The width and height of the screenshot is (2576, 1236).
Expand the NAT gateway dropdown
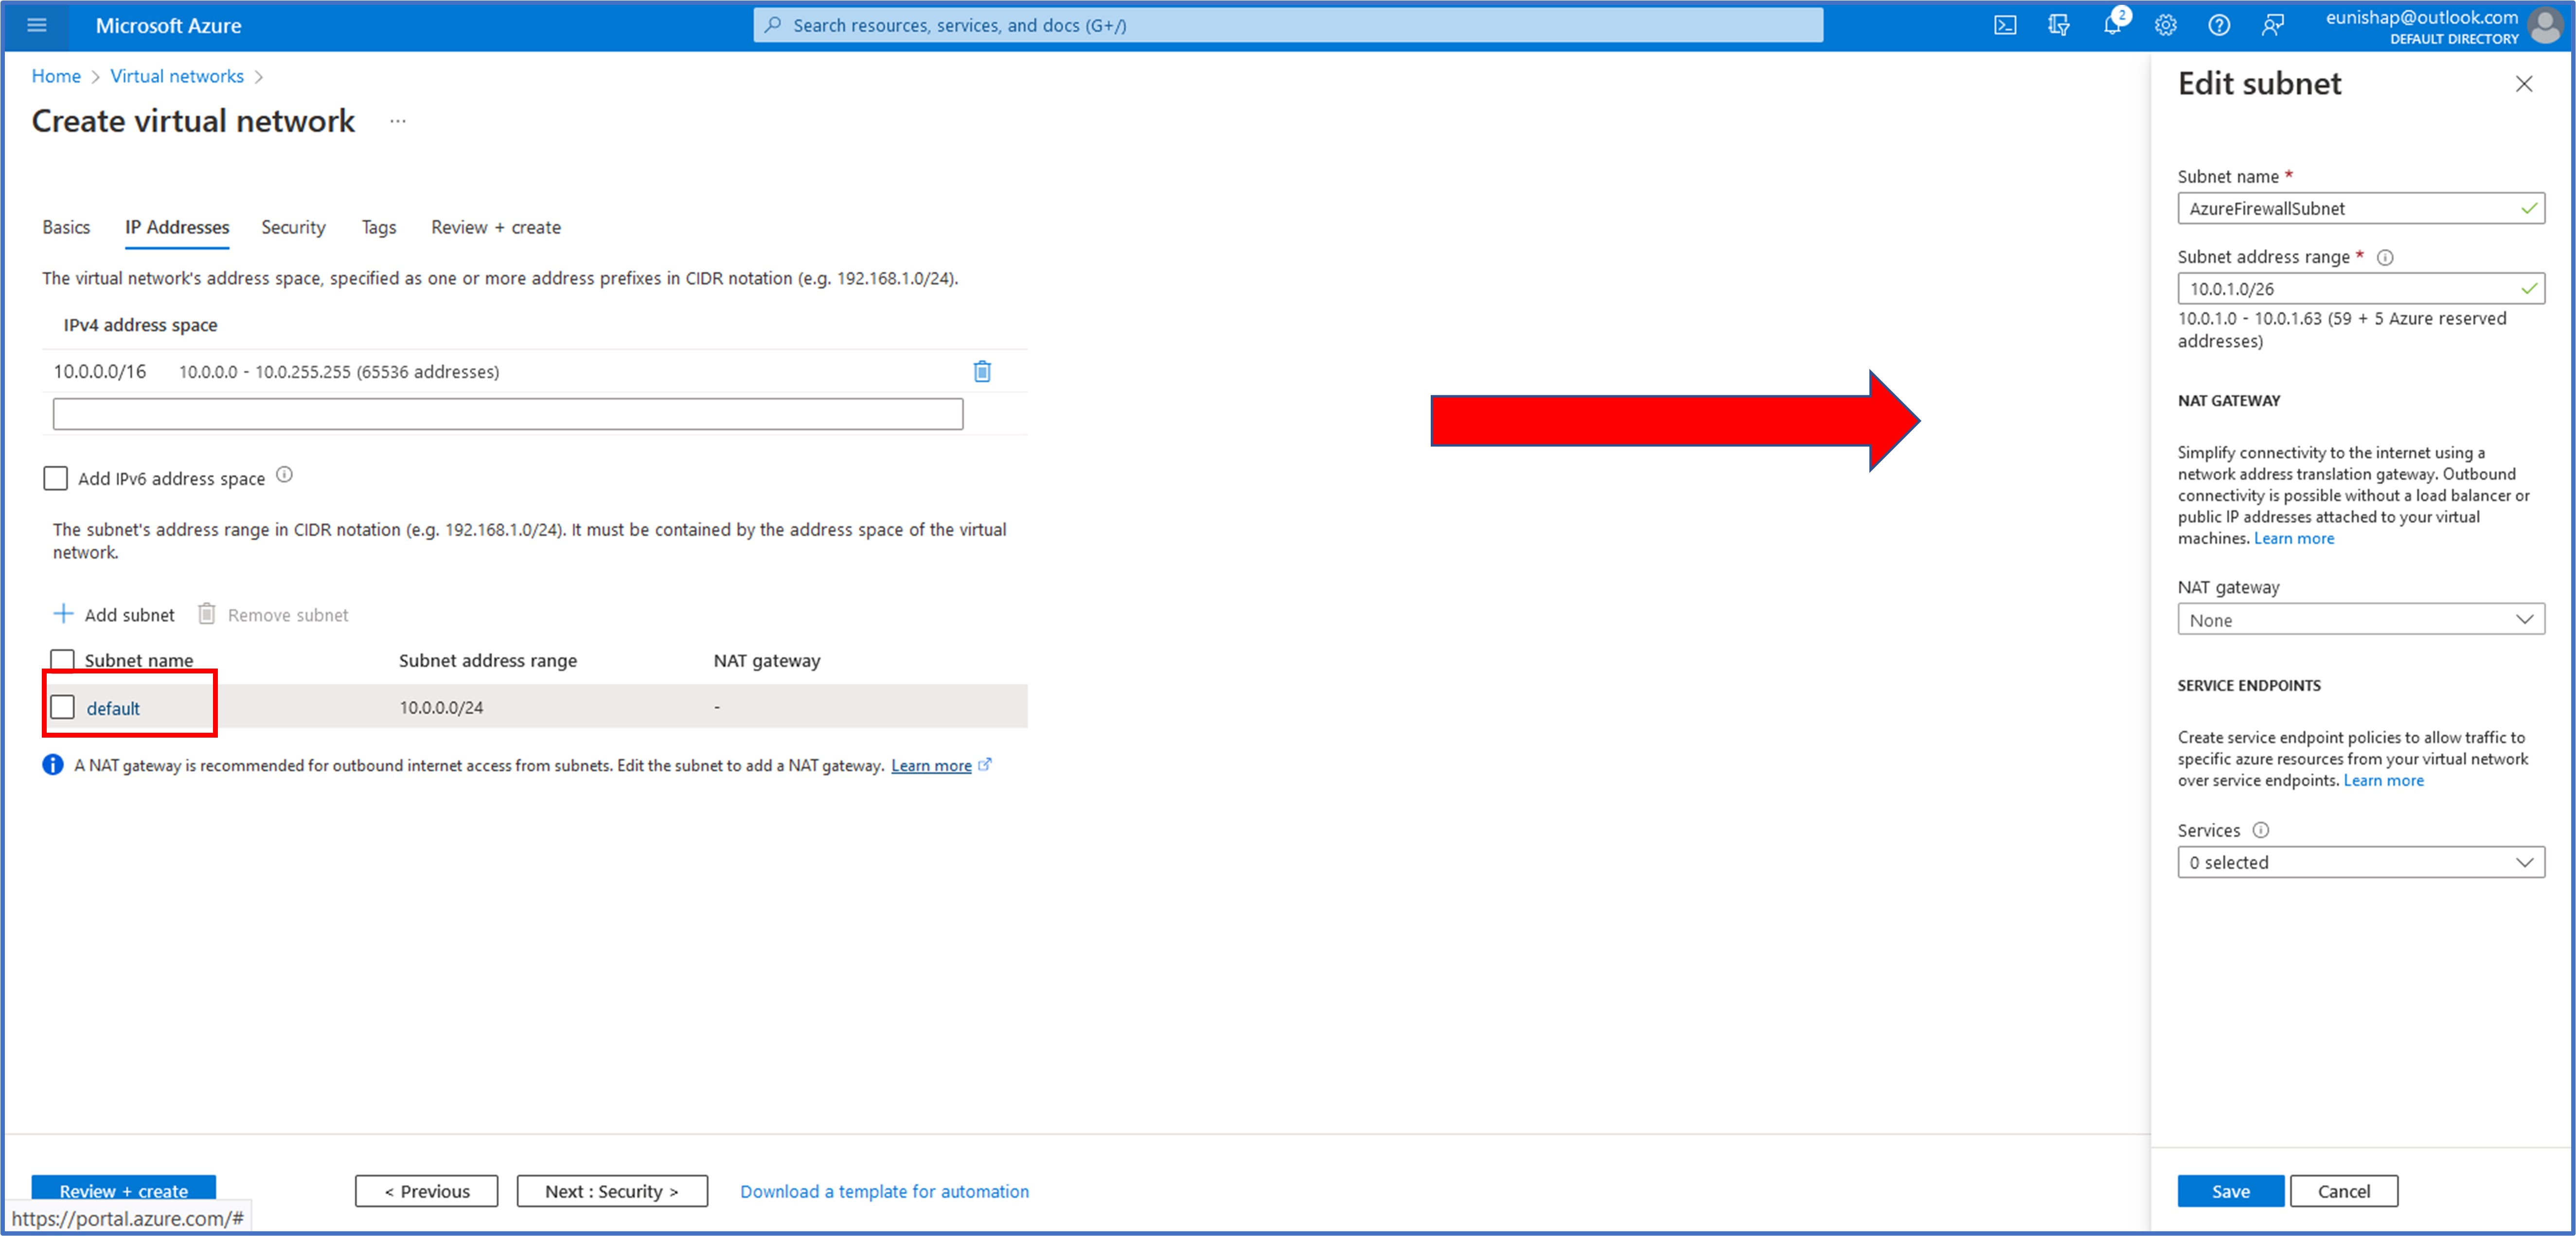pyautogui.click(x=2360, y=619)
